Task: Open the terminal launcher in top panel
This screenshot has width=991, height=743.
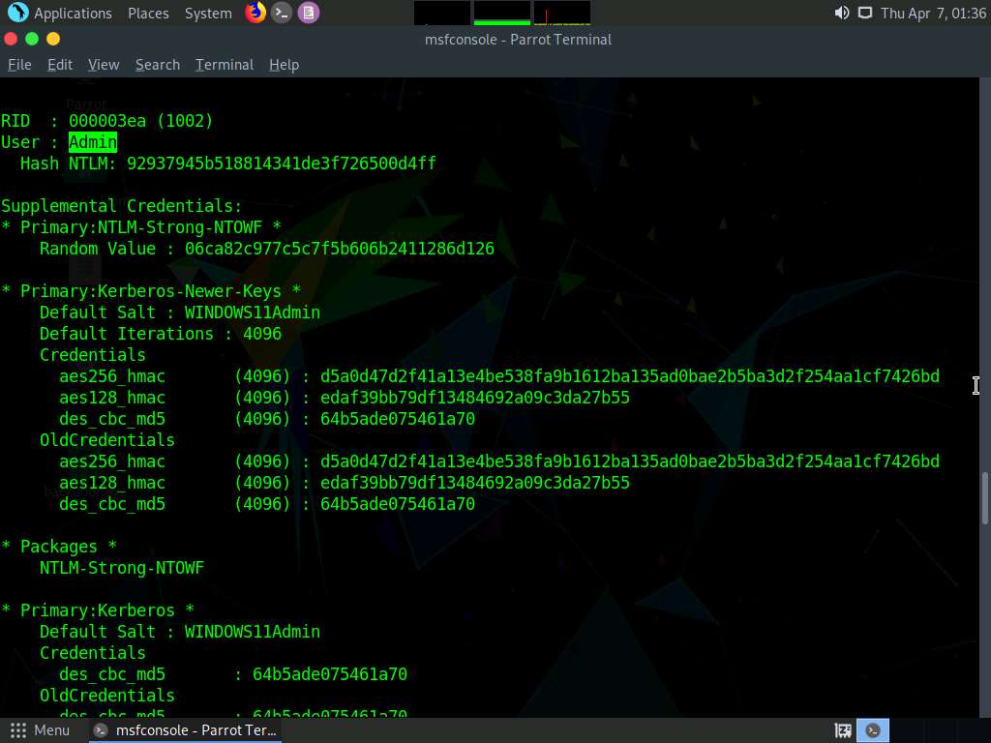Action: click(x=282, y=13)
